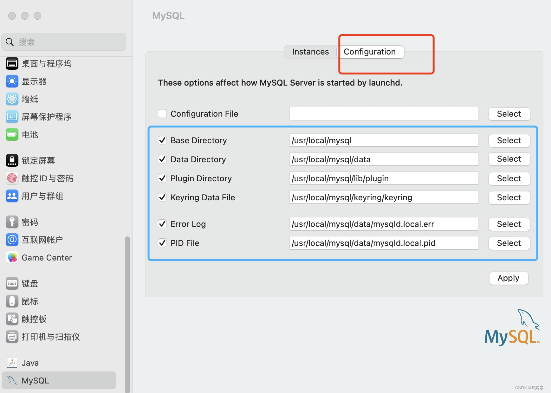551x393 pixels.
Task: Uncheck the Base Directory checkbox
Action: pos(162,140)
